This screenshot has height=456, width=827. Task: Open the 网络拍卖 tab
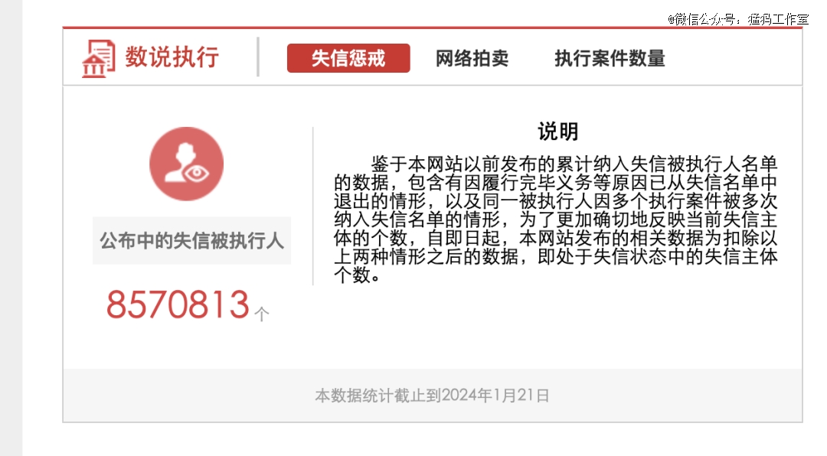click(472, 58)
